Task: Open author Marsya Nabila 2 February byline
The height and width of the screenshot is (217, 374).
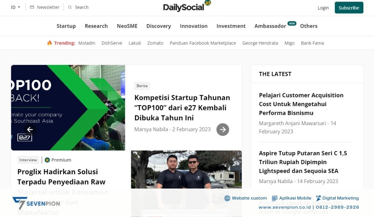Action: (x=172, y=129)
